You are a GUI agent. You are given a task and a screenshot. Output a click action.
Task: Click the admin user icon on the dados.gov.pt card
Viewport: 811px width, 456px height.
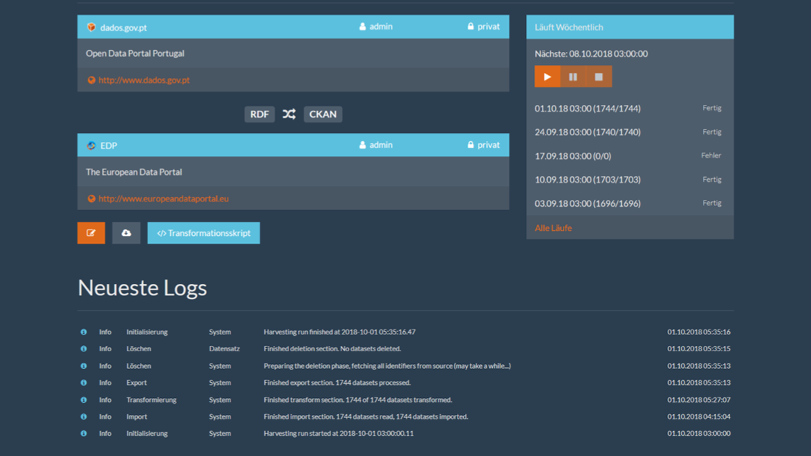click(362, 26)
